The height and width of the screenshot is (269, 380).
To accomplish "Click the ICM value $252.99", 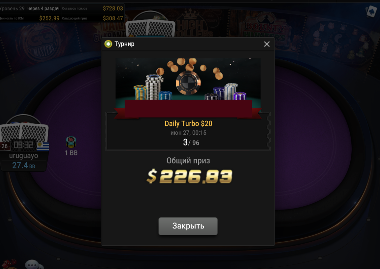I will click(x=49, y=18).
